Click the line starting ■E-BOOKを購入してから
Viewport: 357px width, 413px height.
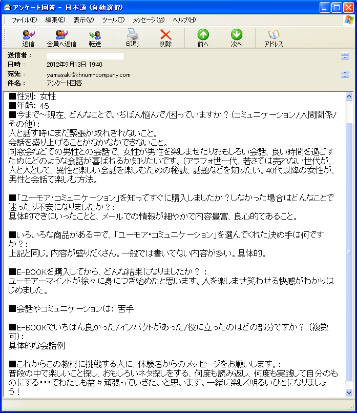108,271
